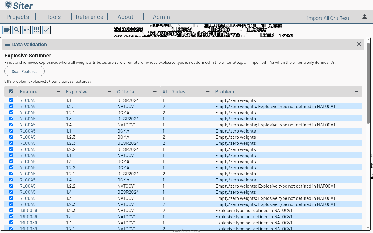Activate the magnifier search tool
Viewport: 373px width, 233px height.
click(17, 30)
